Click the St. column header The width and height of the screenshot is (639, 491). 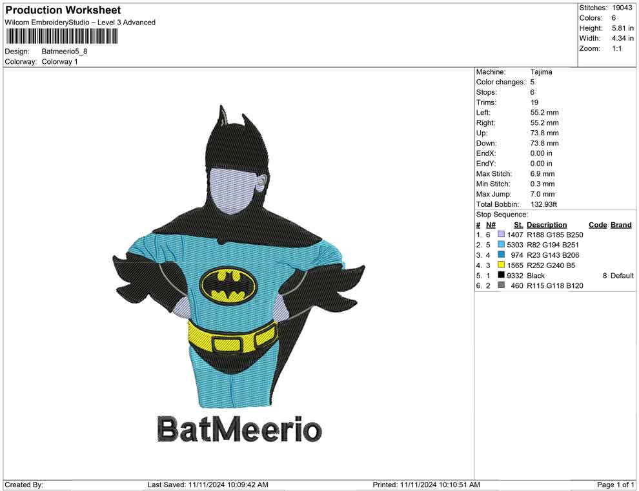(x=518, y=224)
